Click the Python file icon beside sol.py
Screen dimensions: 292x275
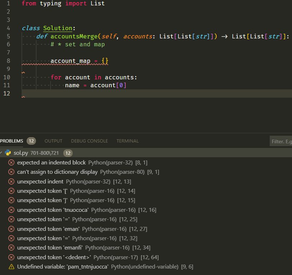tap(8, 152)
